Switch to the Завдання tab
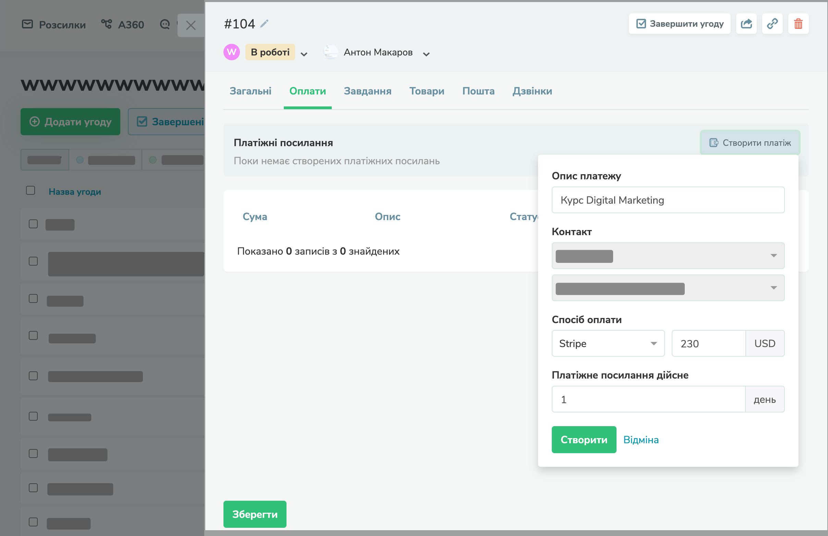 (367, 91)
